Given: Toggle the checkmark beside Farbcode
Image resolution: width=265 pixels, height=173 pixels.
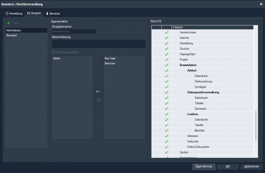Looking at the screenshot, I should pyautogui.click(x=167, y=141).
